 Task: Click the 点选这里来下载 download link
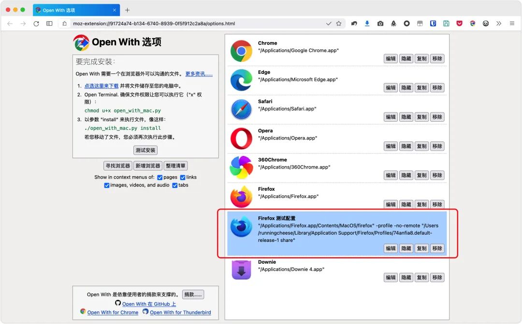[101, 86]
